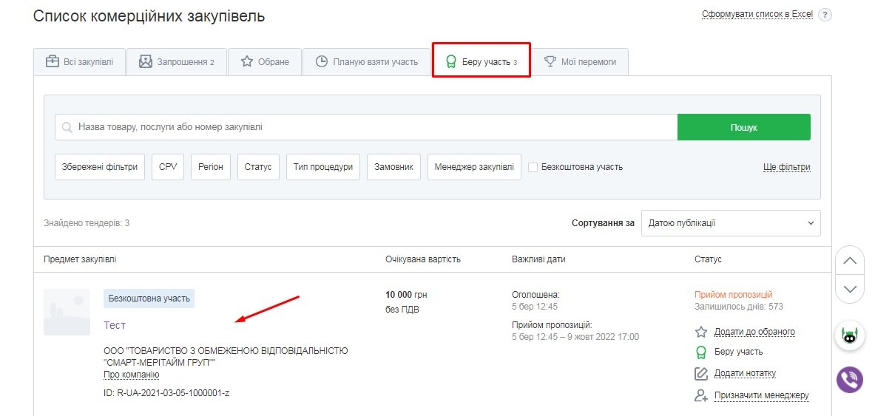
Task: Click the scroll up arrow button
Action: click(x=850, y=260)
